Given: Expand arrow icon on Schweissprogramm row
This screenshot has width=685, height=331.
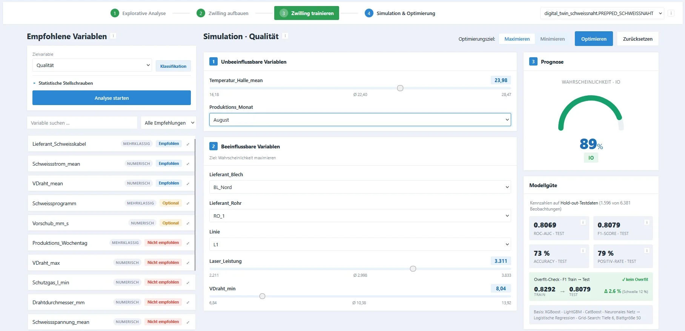Looking at the screenshot, I should click(188, 203).
